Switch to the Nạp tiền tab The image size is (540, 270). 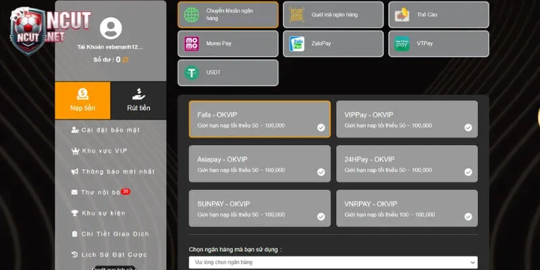82,101
